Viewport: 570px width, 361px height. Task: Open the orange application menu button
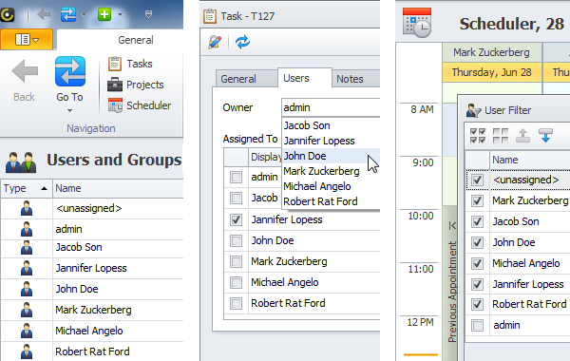[x=27, y=39]
